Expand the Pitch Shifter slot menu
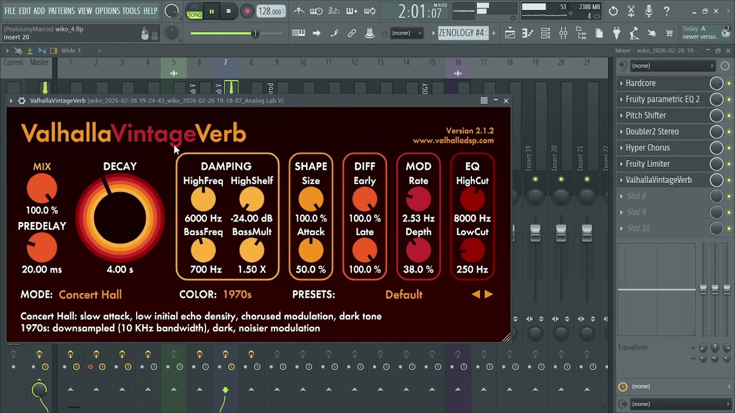This screenshot has height=413, width=735. click(621, 115)
